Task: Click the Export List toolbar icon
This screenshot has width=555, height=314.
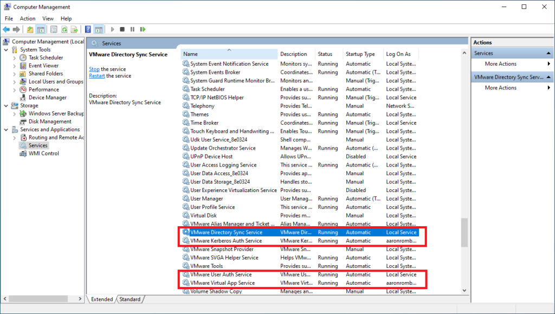Action: point(75,29)
